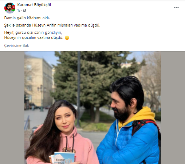Click the globe public-privacy icon
This screenshot has height=164, width=185.
[x=24, y=11]
